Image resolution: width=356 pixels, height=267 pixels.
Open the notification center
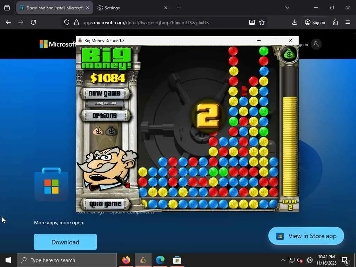[x=345, y=260]
